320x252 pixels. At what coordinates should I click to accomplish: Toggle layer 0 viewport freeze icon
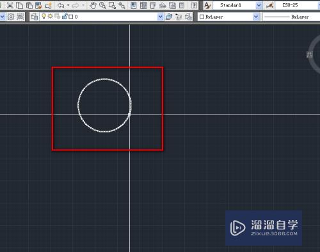pos(57,16)
